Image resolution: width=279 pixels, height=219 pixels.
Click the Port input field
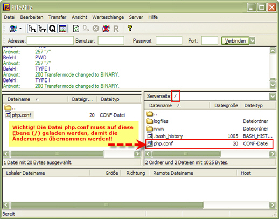(210, 40)
